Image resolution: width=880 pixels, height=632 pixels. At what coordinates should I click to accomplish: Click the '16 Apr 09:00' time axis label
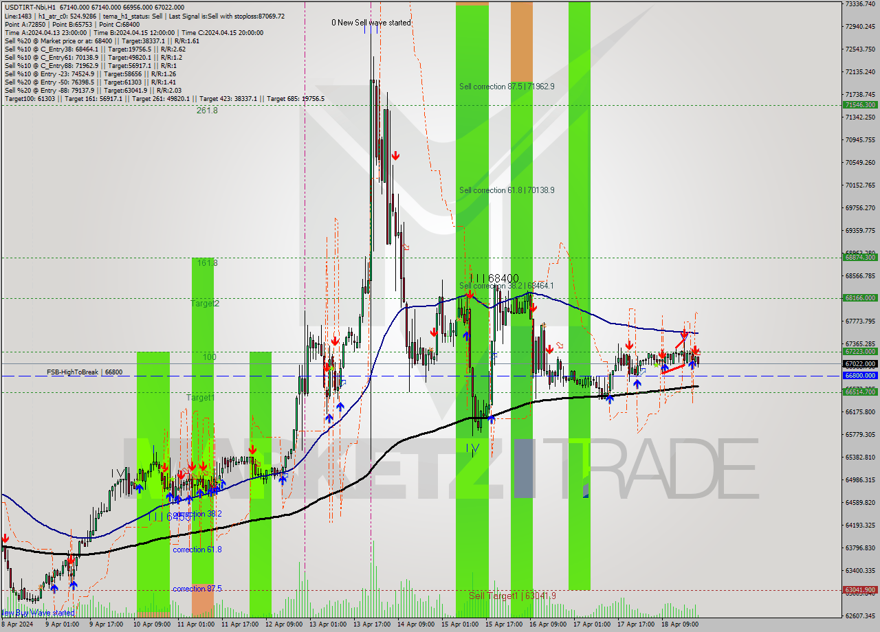[547, 624]
